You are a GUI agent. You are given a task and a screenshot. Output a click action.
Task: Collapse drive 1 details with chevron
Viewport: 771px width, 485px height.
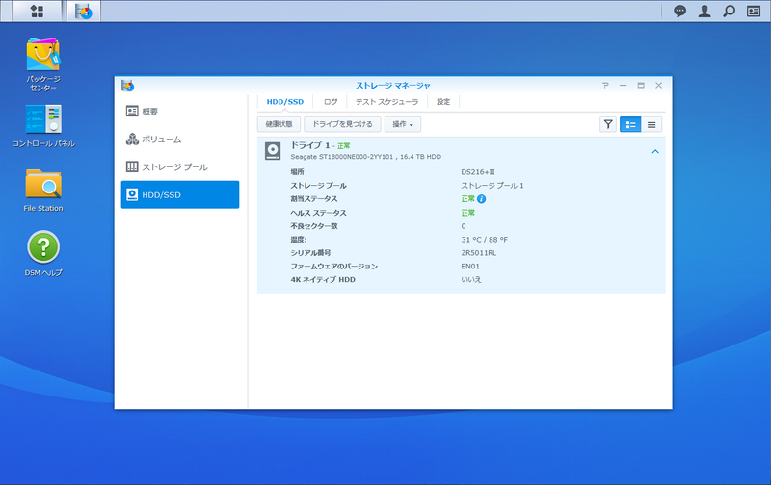pyautogui.click(x=655, y=151)
